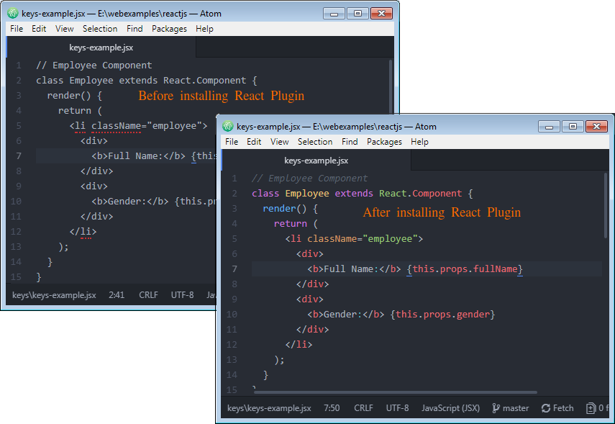Click the Atom logo icon in the back window title bar
This screenshot has width=615, height=424.
13,14
